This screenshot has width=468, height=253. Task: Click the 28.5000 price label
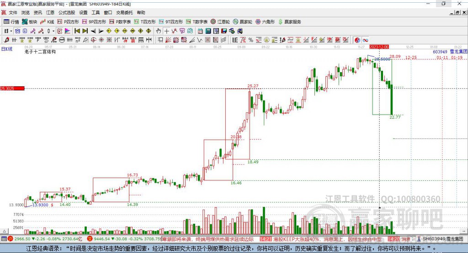(383, 59)
